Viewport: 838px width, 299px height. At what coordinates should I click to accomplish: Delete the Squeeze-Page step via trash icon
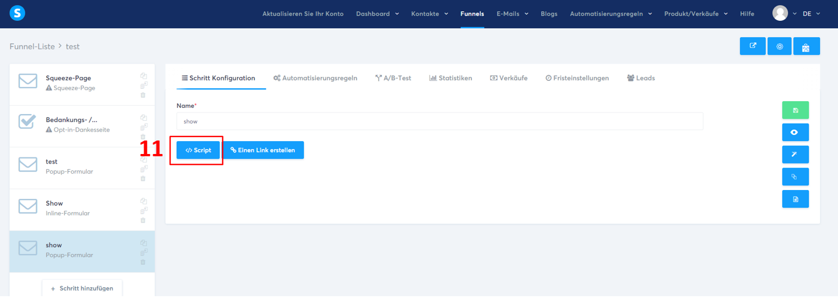[143, 95]
